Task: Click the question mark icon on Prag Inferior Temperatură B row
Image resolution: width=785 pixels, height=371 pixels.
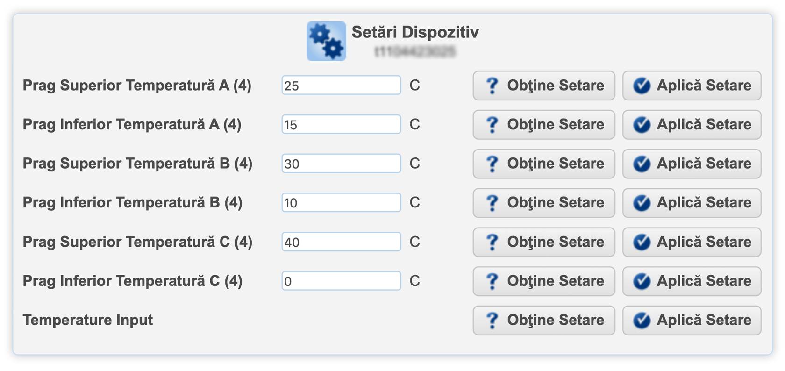Action: coord(492,203)
